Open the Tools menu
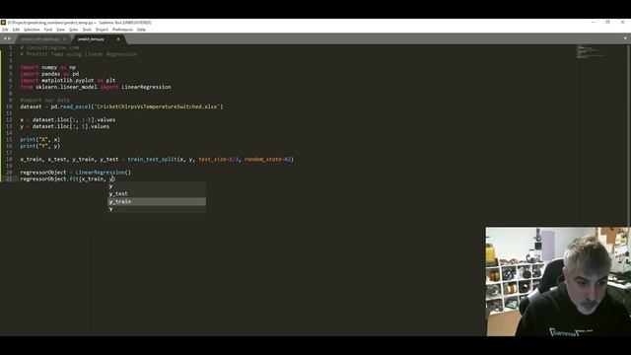This screenshot has height=355, width=631. coord(87,30)
